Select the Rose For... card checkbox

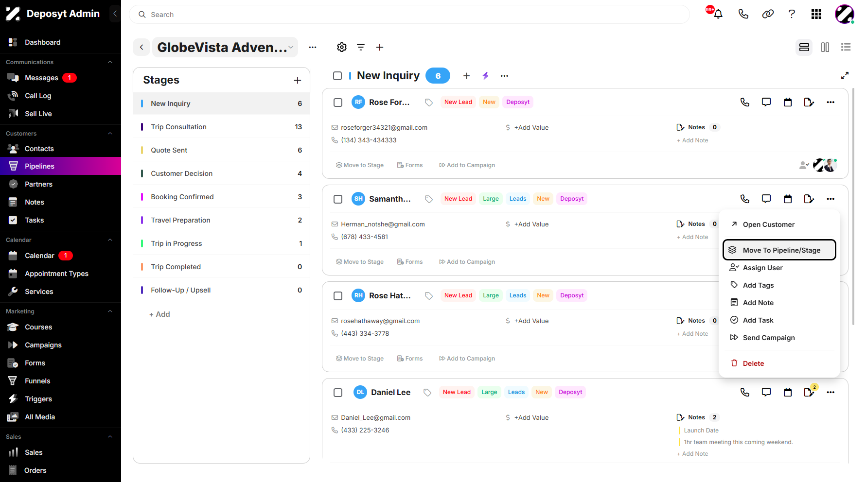point(338,102)
